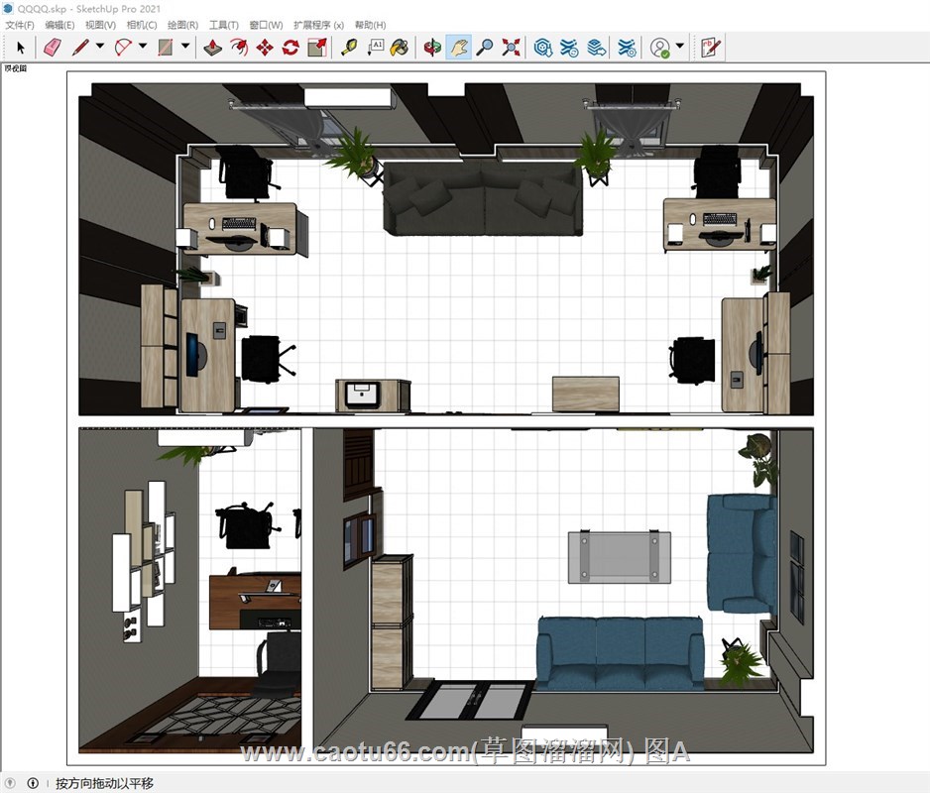The height and width of the screenshot is (793, 930).
Task: Open the 3D Warehouse icon
Action: coord(543,47)
